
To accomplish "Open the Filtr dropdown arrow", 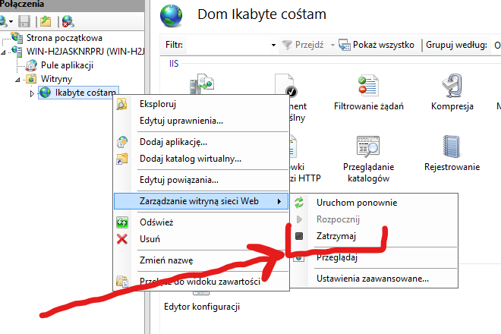I will click(274, 46).
